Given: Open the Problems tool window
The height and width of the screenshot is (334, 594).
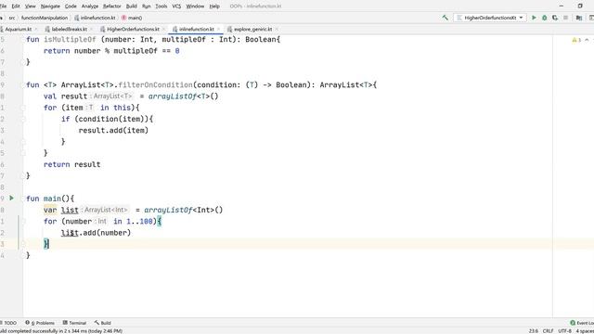Looking at the screenshot, I should coord(40,323).
